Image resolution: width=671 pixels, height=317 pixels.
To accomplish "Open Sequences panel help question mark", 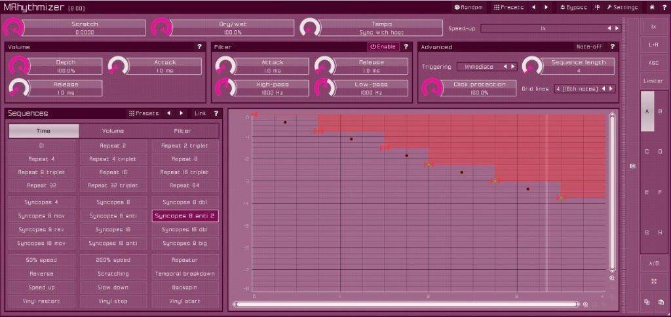I will 216,113.
